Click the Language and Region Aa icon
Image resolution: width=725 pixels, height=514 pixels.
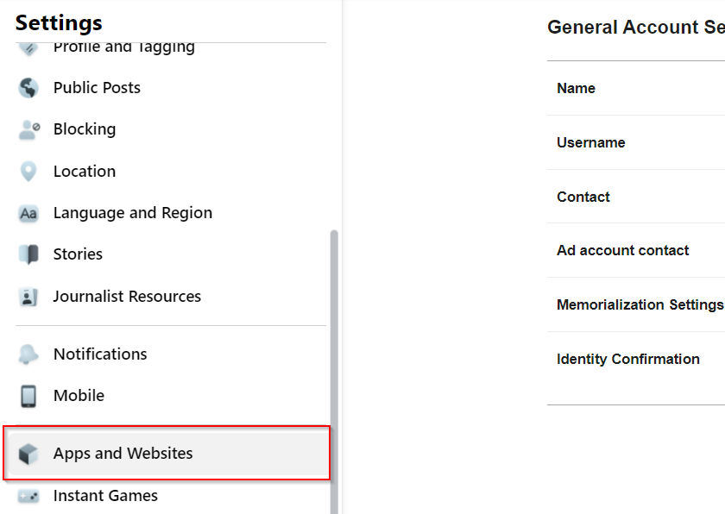tap(28, 213)
